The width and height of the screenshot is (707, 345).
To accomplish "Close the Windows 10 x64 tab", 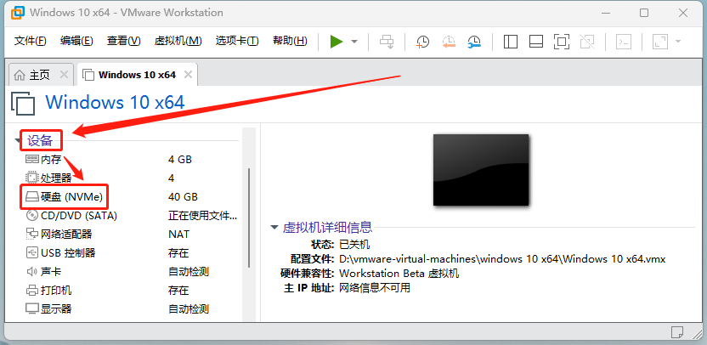I will (x=188, y=75).
